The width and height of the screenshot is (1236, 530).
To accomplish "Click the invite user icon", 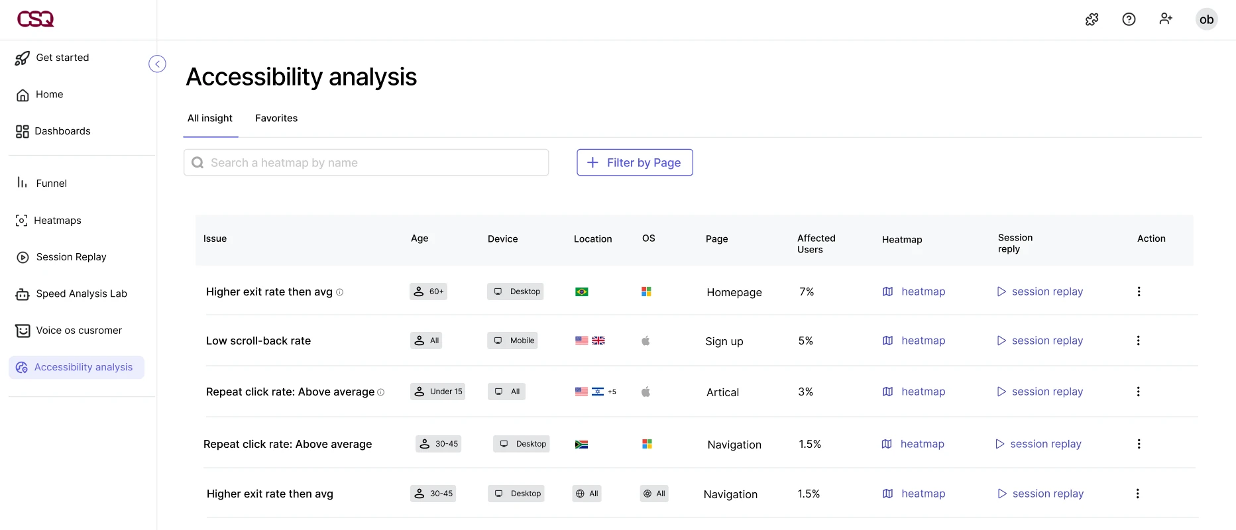I will coord(1166,19).
